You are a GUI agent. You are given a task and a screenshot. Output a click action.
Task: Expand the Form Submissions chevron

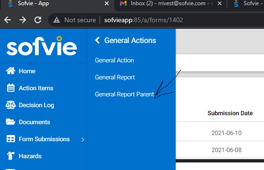click(83, 139)
